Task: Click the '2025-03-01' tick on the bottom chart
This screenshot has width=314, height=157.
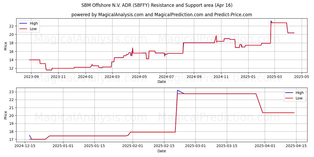Action: point(195,146)
